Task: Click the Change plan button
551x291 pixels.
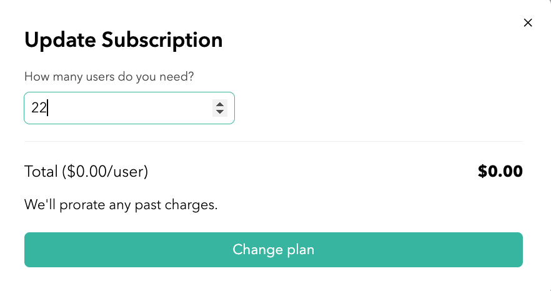Action: click(x=273, y=250)
